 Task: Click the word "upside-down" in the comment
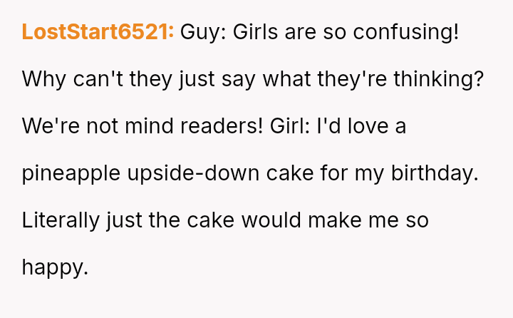tap(193, 173)
